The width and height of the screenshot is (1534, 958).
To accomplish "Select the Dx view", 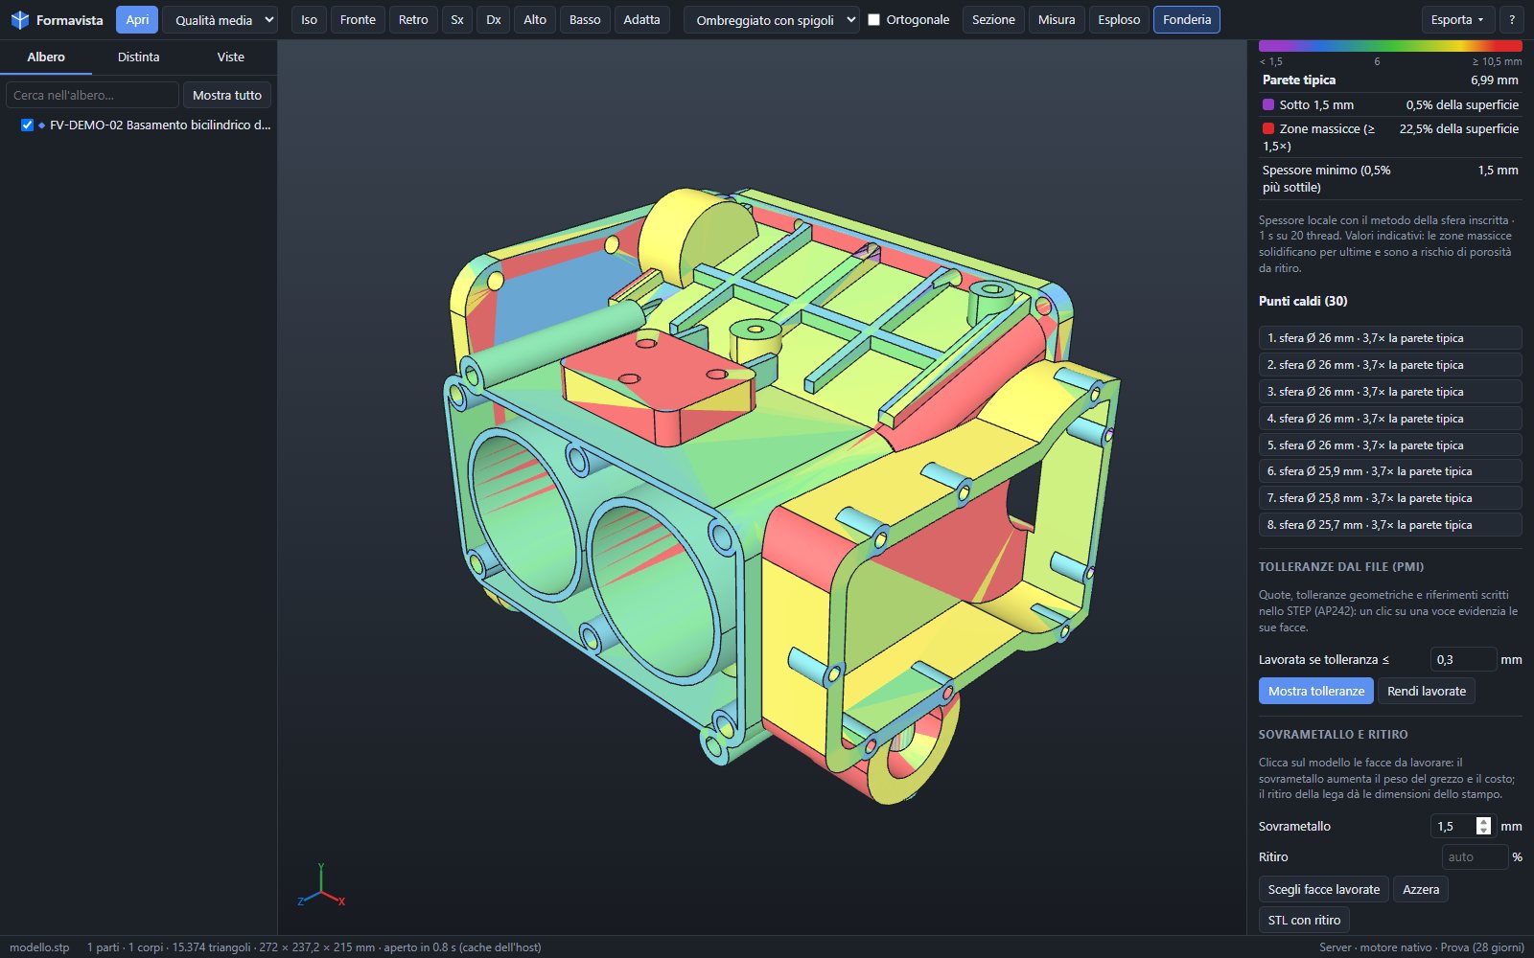I will point(494,20).
